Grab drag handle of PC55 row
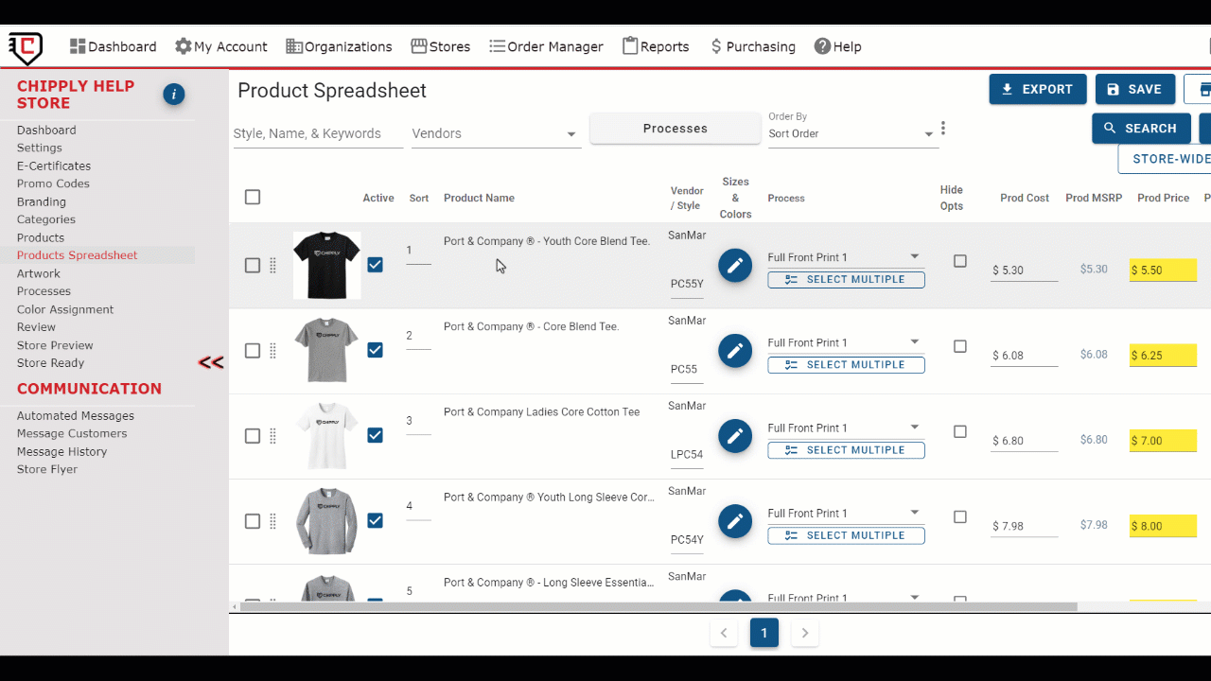This screenshot has height=681, width=1211. tap(273, 351)
